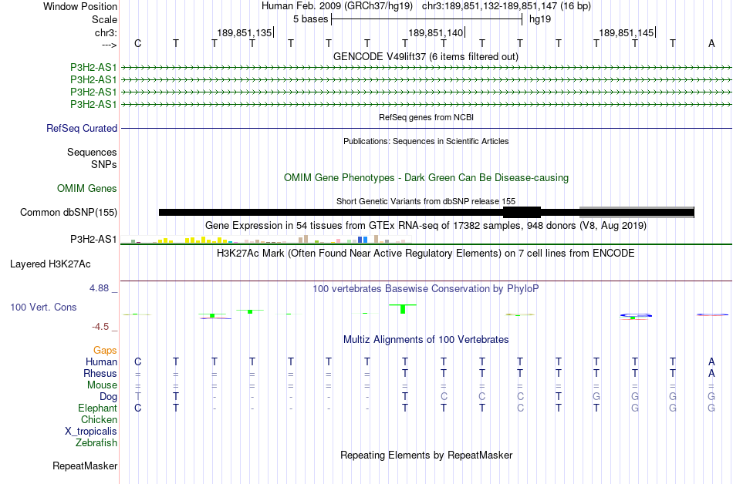Click the OMIM Genes label
The image size is (733, 484).
pyautogui.click(x=87, y=189)
